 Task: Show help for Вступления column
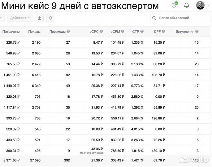(x=197, y=31)
